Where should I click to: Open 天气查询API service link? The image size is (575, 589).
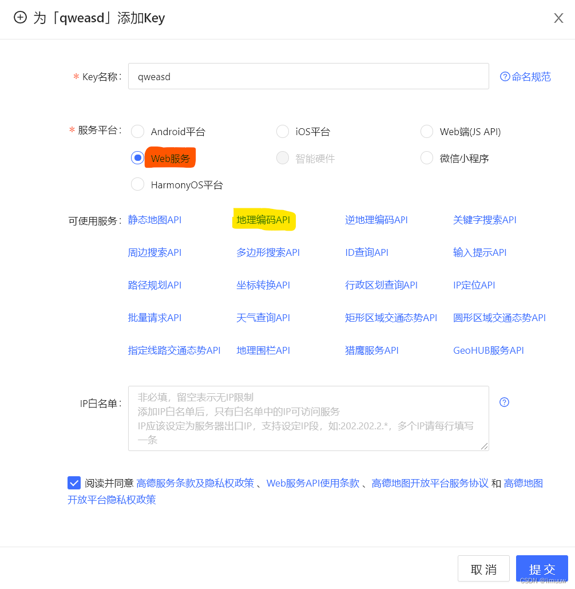[x=263, y=318]
